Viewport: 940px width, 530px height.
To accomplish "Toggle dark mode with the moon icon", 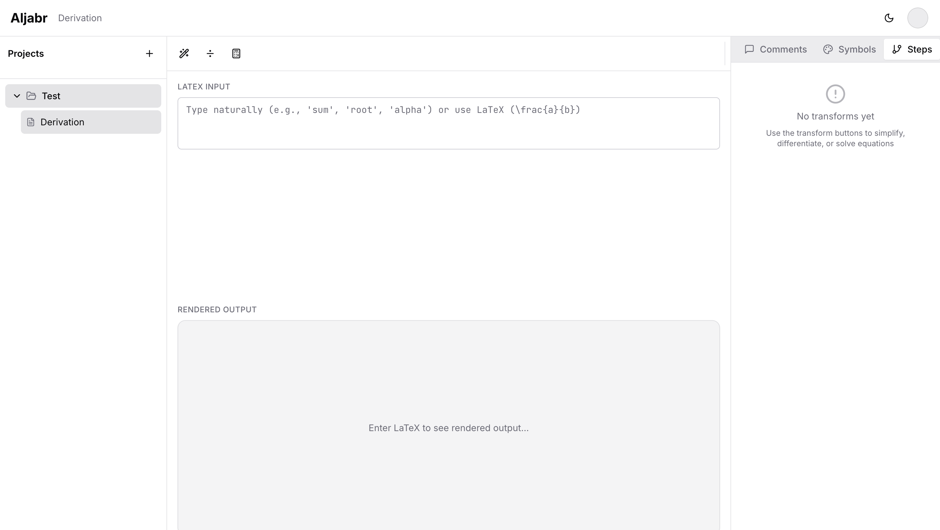I will (x=889, y=18).
